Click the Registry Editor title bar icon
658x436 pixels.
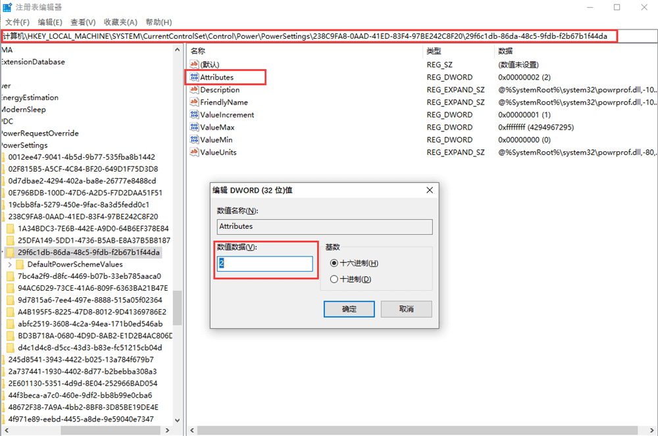[7, 7]
